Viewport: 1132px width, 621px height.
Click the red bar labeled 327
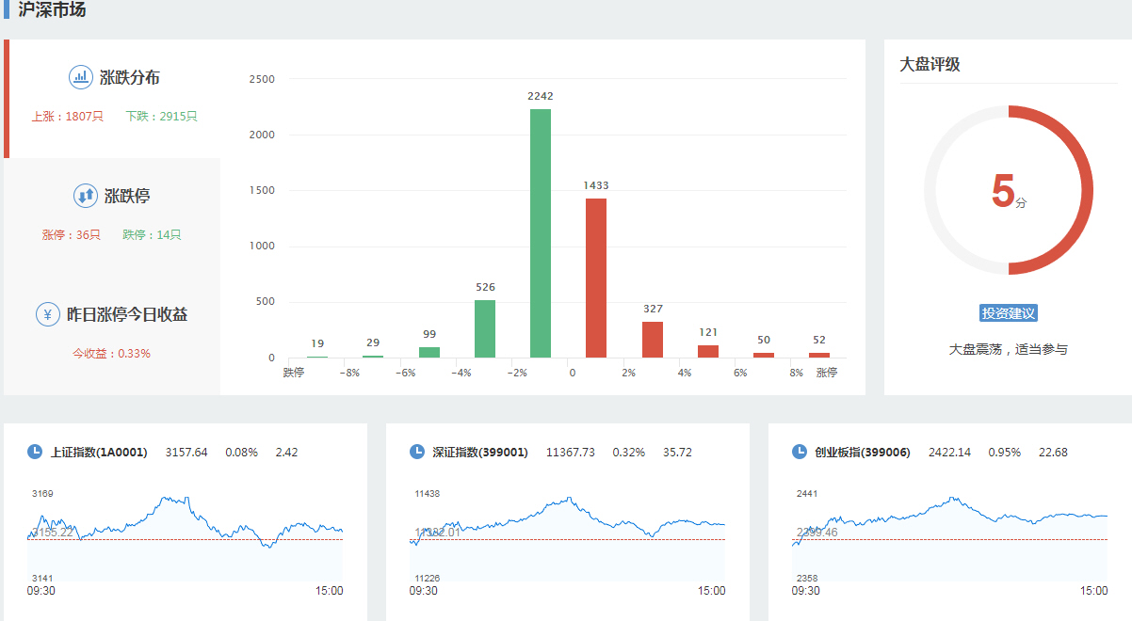pos(653,340)
